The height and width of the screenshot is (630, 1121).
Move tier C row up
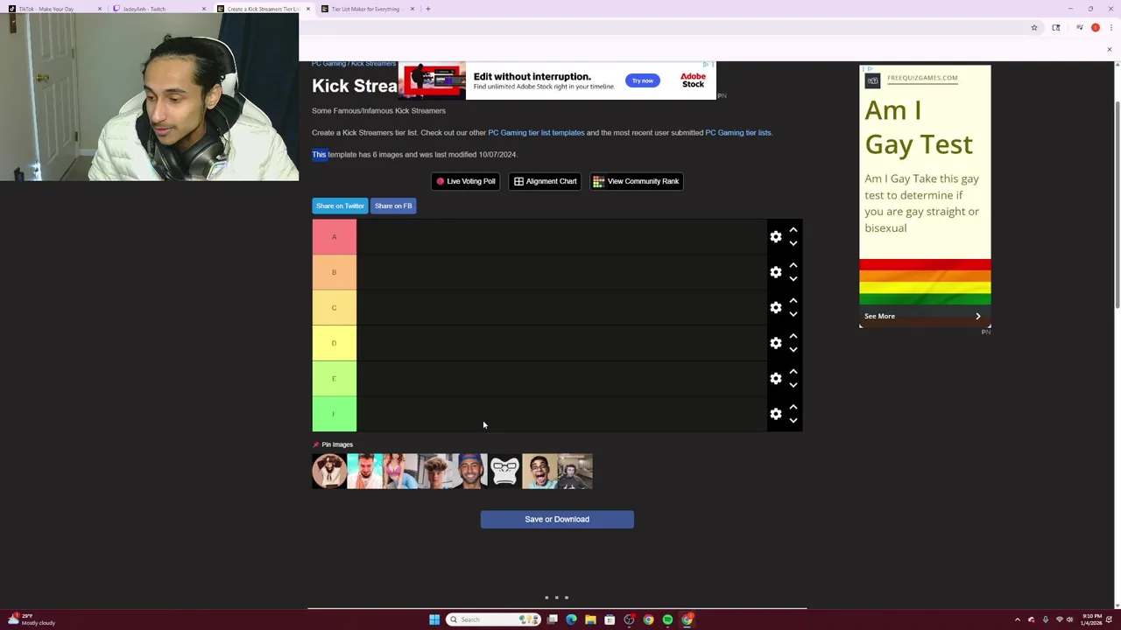tap(793, 301)
